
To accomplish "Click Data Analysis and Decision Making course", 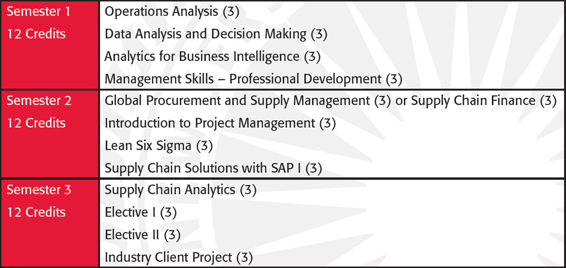I will [216, 34].
